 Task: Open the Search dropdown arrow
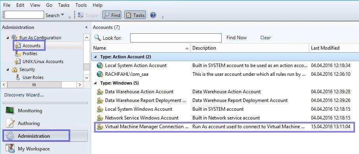tap(63, 15)
